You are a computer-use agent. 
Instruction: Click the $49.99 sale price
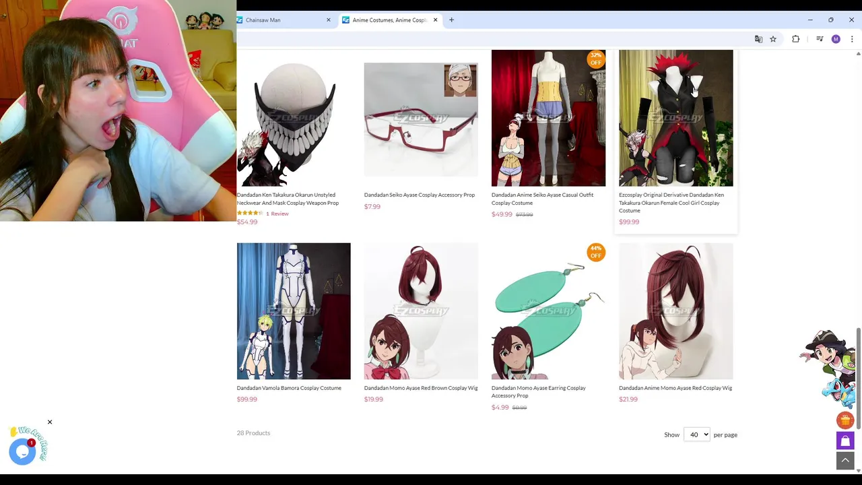click(x=502, y=214)
